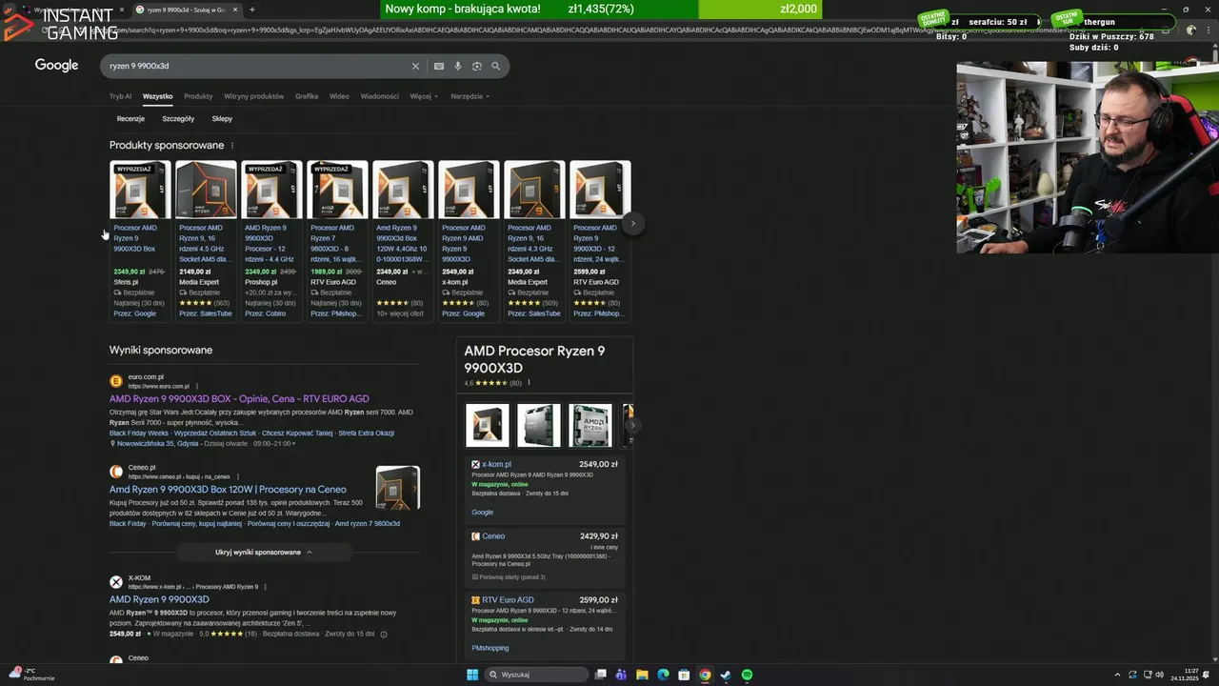Image resolution: width=1219 pixels, height=686 pixels.
Task: Open RTV Euro AGD 2599,00 zł panel offer
Action: click(x=545, y=624)
